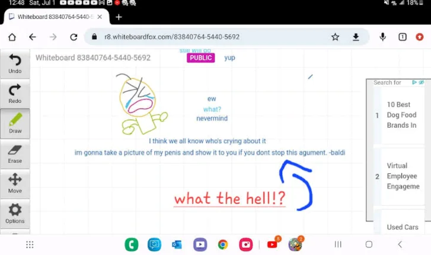Open the app drawer grid icon
This screenshot has height=255, width=431.
[30, 244]
